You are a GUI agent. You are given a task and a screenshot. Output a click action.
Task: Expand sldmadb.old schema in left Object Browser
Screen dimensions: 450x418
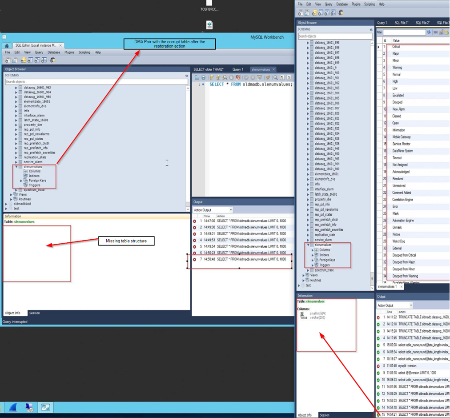[6, 204]
